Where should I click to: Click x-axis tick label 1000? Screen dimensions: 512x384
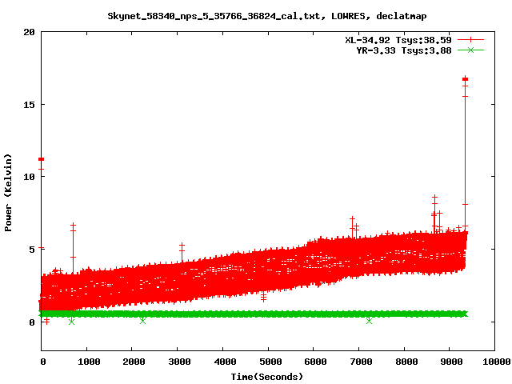(x=89, y=362)
